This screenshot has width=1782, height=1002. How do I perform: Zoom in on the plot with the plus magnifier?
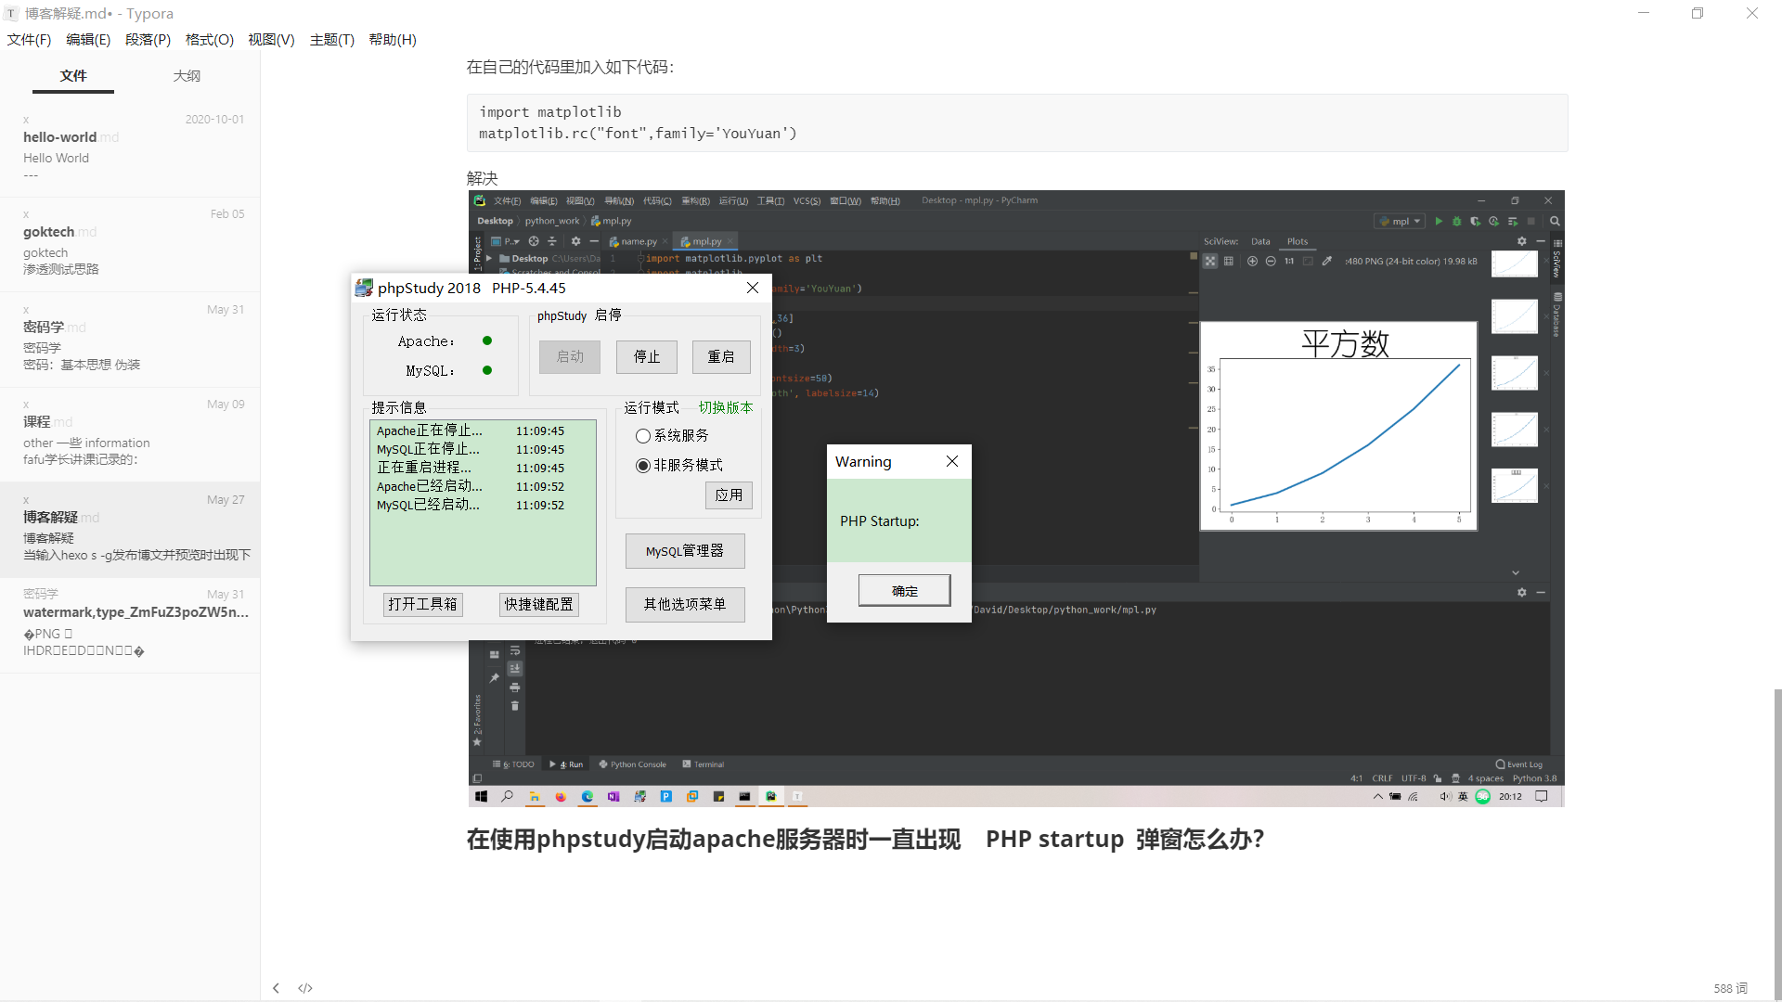(1252, 261)
